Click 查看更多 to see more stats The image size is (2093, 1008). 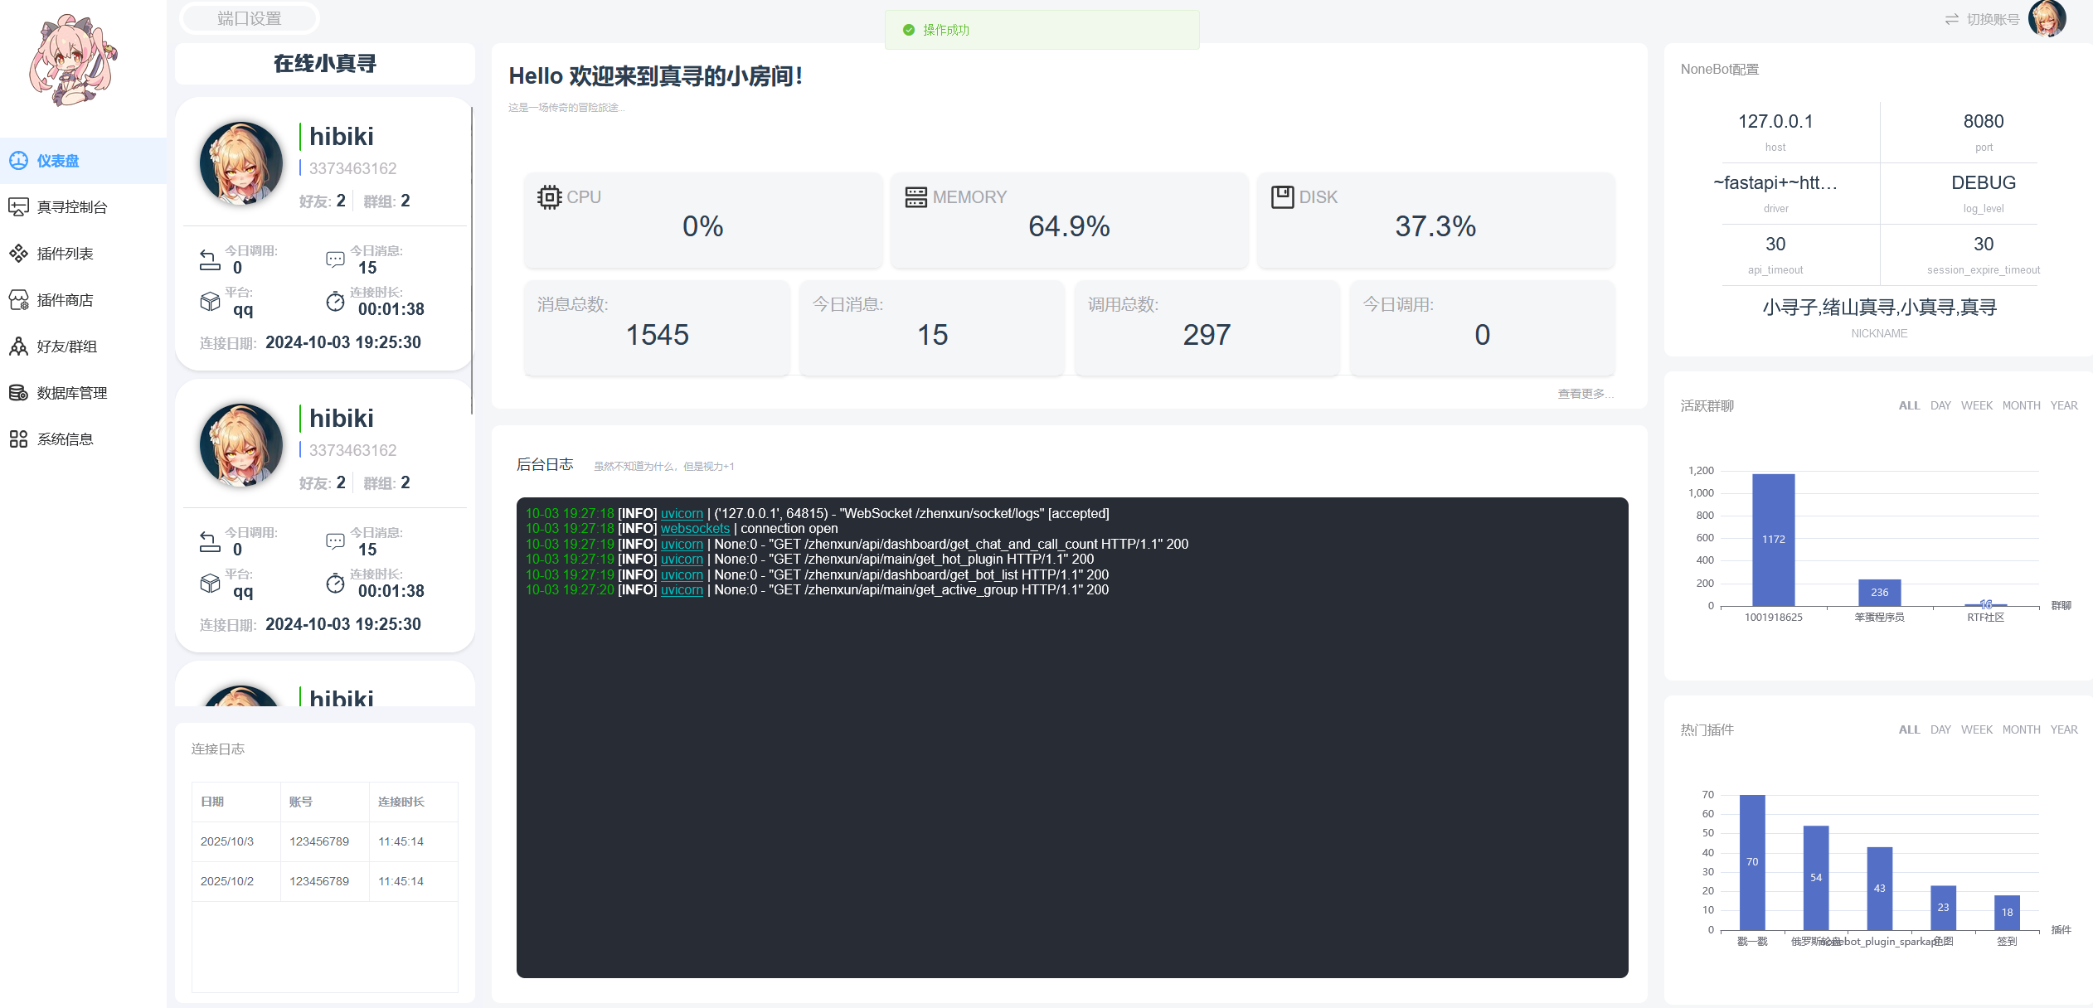1582,394
